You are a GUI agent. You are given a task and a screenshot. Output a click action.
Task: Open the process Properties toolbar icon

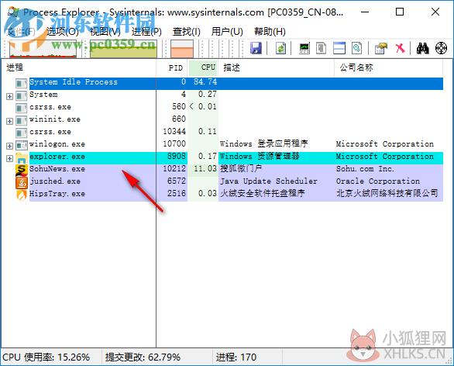click(x=380, y=48)
